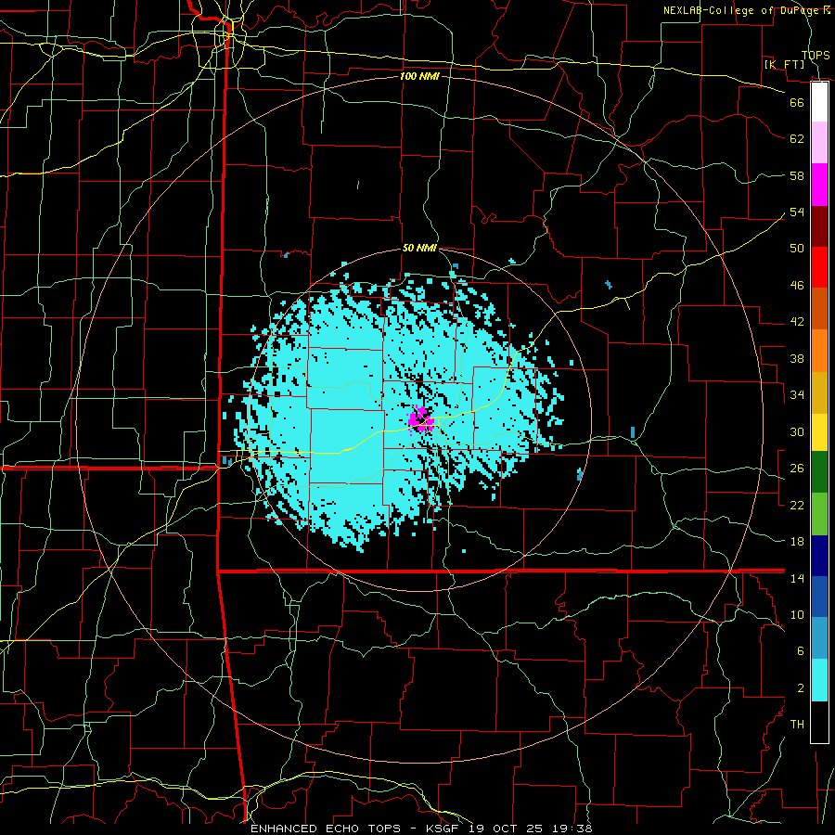Pick the bright orange legend swatch
This screenshot has width=835, height=835.
pos(819,351)
